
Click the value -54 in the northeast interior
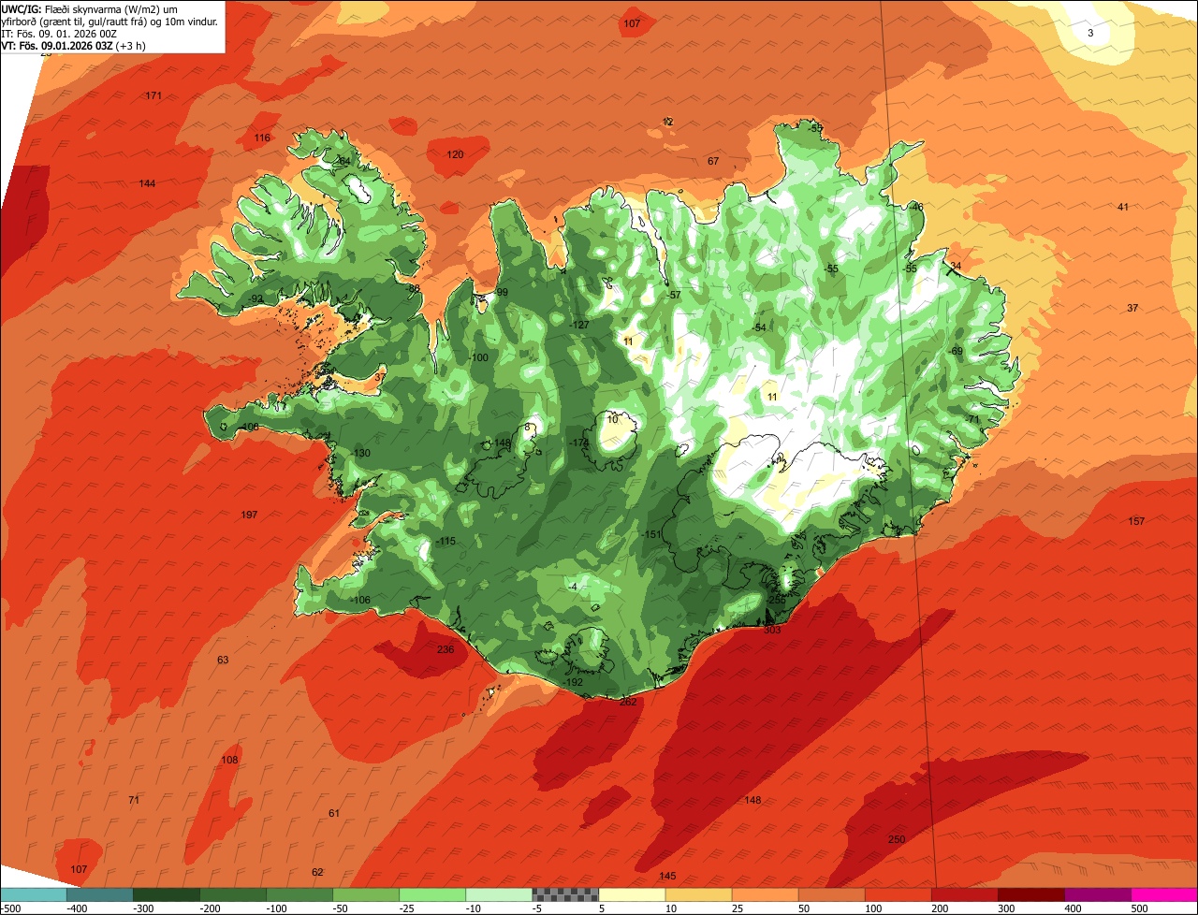pos(759,327)
